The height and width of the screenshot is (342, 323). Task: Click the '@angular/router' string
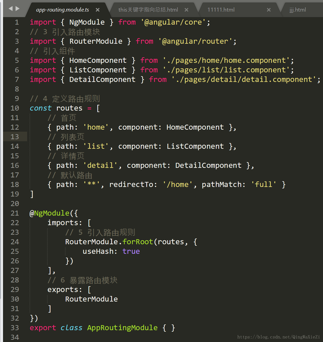coord(195,41)
